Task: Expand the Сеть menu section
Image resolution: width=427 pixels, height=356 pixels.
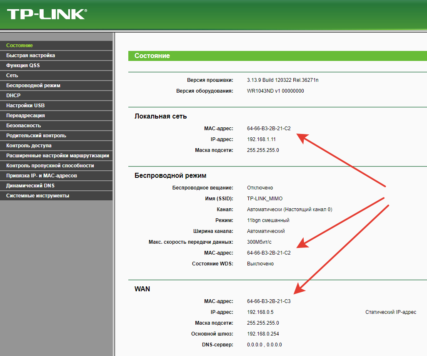Action: coord(12,76)
